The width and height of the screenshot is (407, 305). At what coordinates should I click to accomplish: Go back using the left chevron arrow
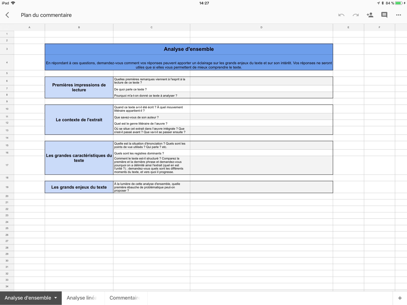click(7, 15)
